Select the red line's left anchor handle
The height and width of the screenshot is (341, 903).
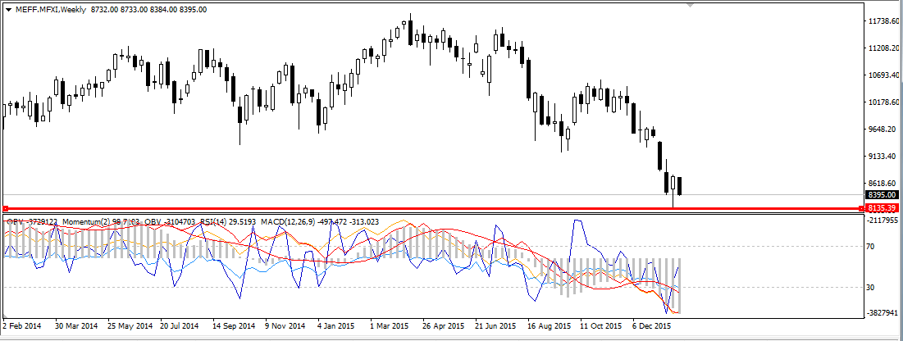tap(5, 209)
